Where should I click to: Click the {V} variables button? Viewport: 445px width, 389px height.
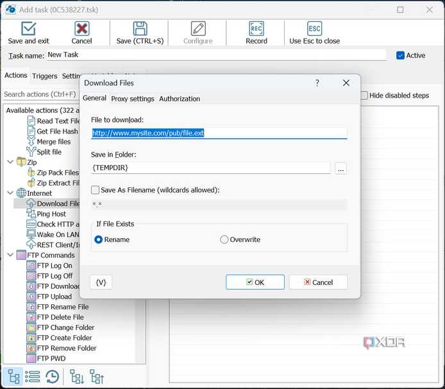(x=101, y=282)
